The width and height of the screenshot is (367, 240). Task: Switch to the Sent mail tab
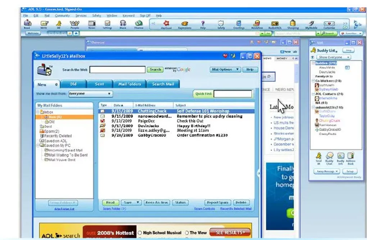click(99, 84)
